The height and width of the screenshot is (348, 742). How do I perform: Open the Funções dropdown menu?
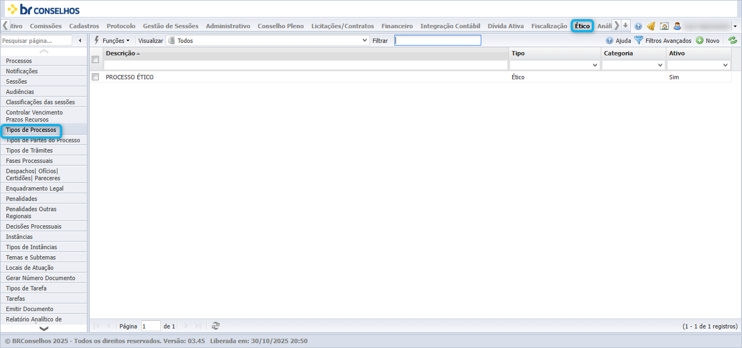click(112, 40)
